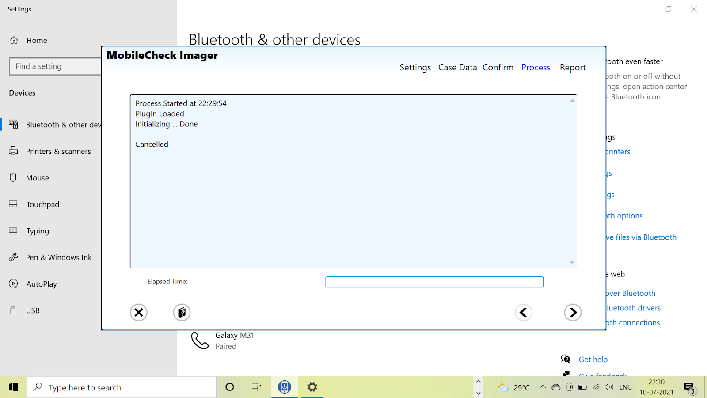Screen dimensions: 707x398
Task: Open the volume speaker icon
Action: (609, 387)
